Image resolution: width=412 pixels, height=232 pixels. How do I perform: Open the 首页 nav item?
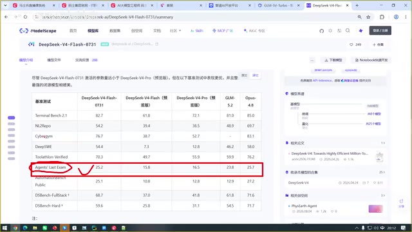pos(73,31)
